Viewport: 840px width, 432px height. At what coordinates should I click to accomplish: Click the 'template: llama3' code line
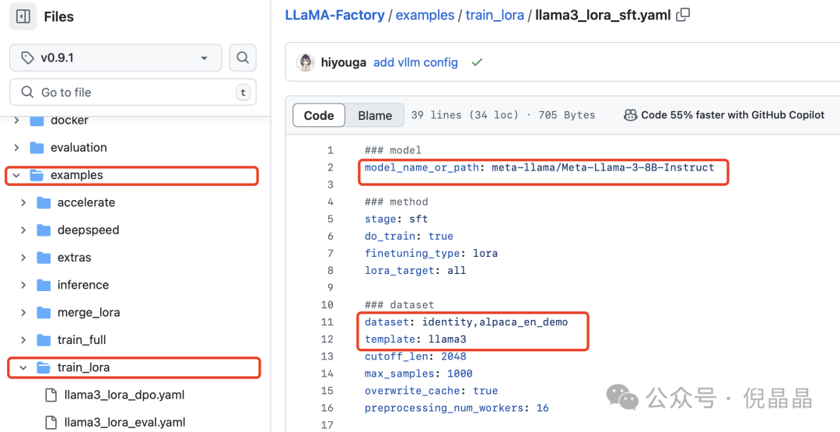click(x=415, y=339)
